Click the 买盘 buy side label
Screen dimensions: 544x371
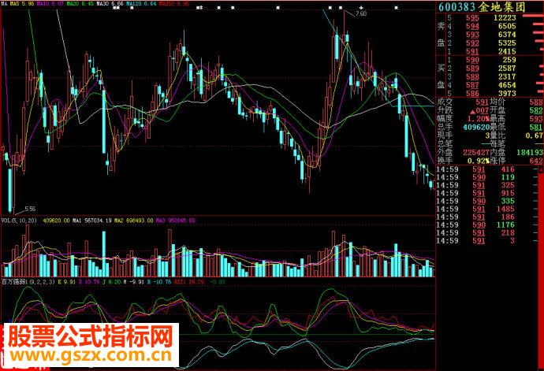pyautogui.click(x=441, y=76)
